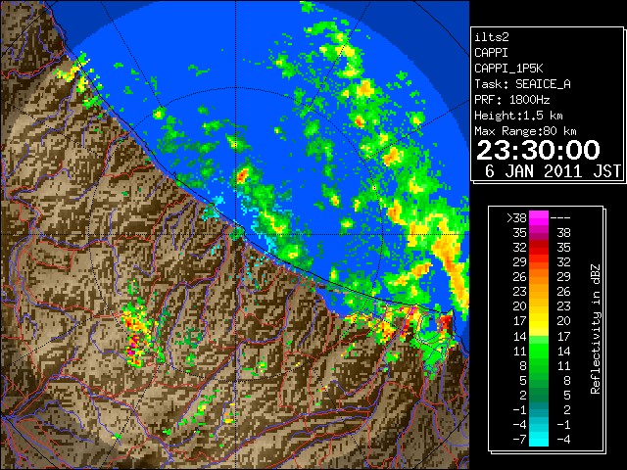This screenshot has height=470, width=627.
Task: Click the 'ilts2' site label
Action: tap(492, 37)
